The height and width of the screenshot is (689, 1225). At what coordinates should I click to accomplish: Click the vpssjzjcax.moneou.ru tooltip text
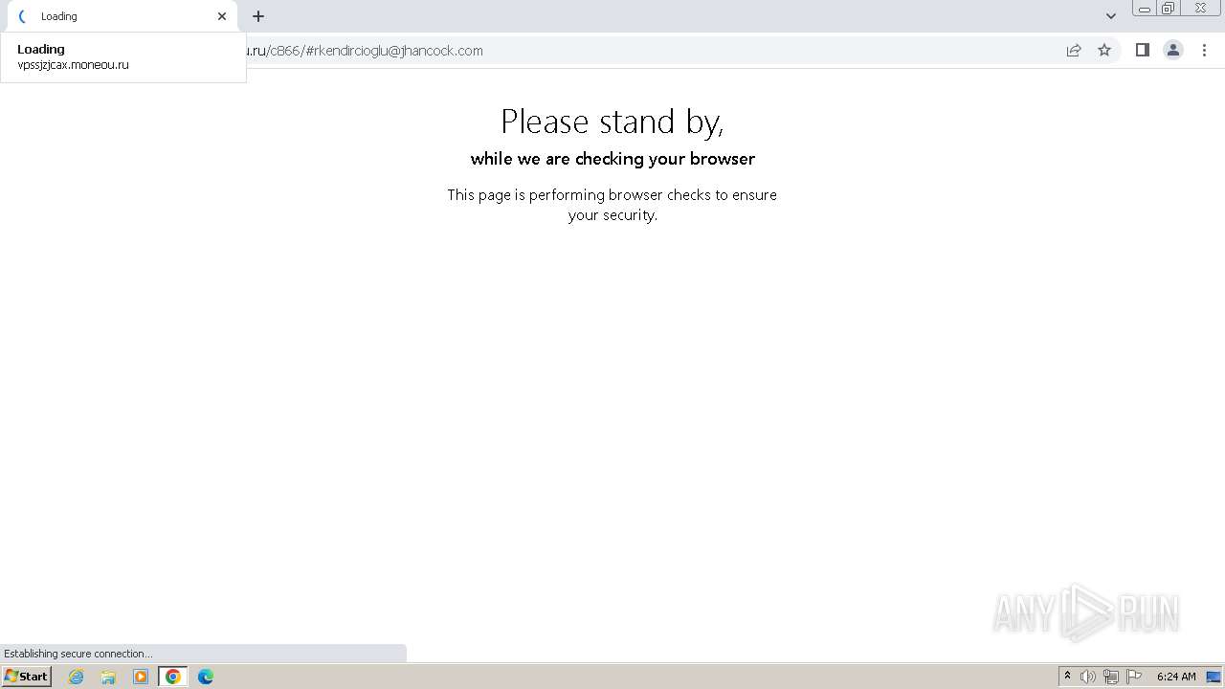click(x=73, y=65)
